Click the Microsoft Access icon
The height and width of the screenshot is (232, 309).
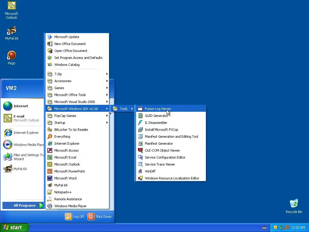point(50,150)
